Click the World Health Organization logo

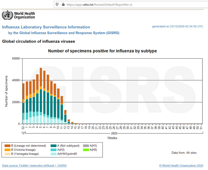(18, 15)
